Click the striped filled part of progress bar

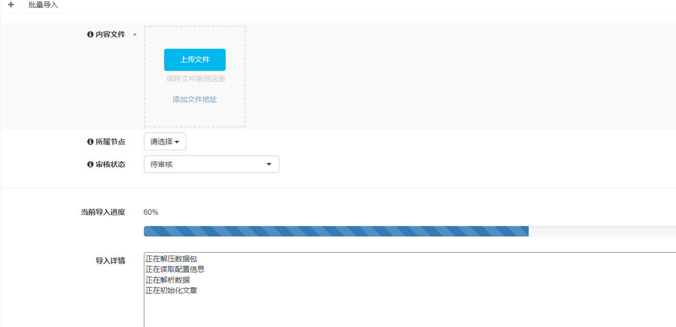(x=336, y=231)
